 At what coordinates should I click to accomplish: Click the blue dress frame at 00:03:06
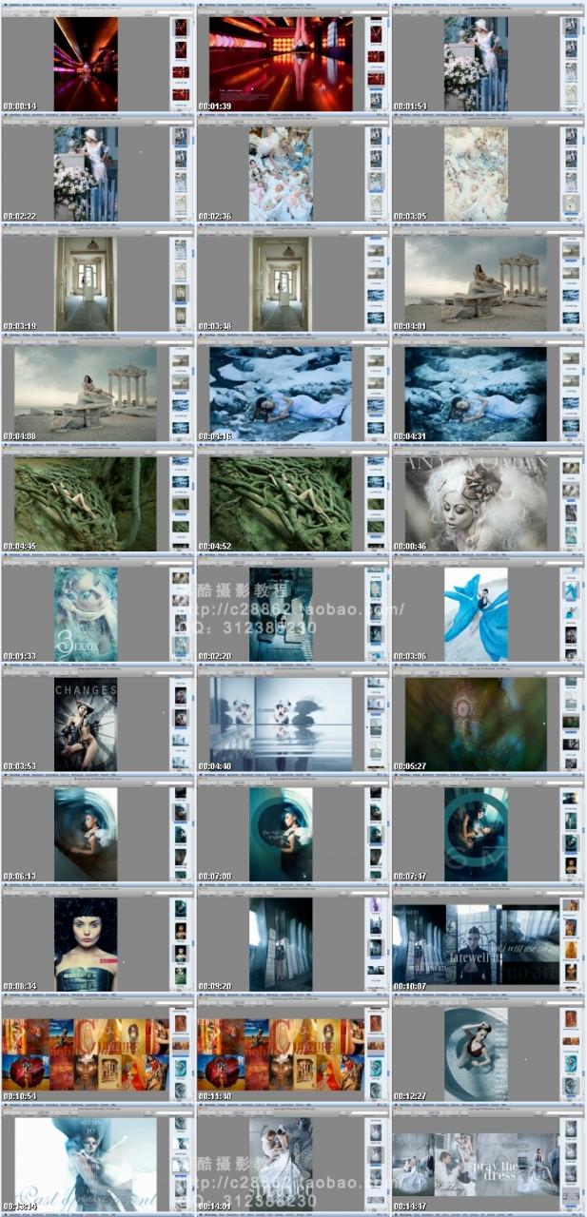click(476, 613)
